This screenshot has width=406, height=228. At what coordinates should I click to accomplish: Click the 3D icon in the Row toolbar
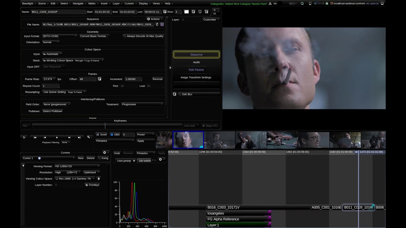(x=200, y=12)
